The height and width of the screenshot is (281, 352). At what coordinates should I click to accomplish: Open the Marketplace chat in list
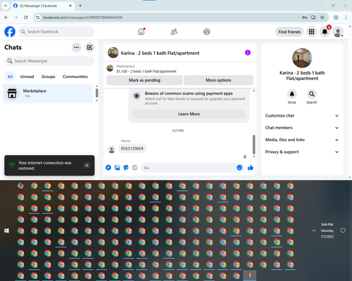click(x=48, y=93)
